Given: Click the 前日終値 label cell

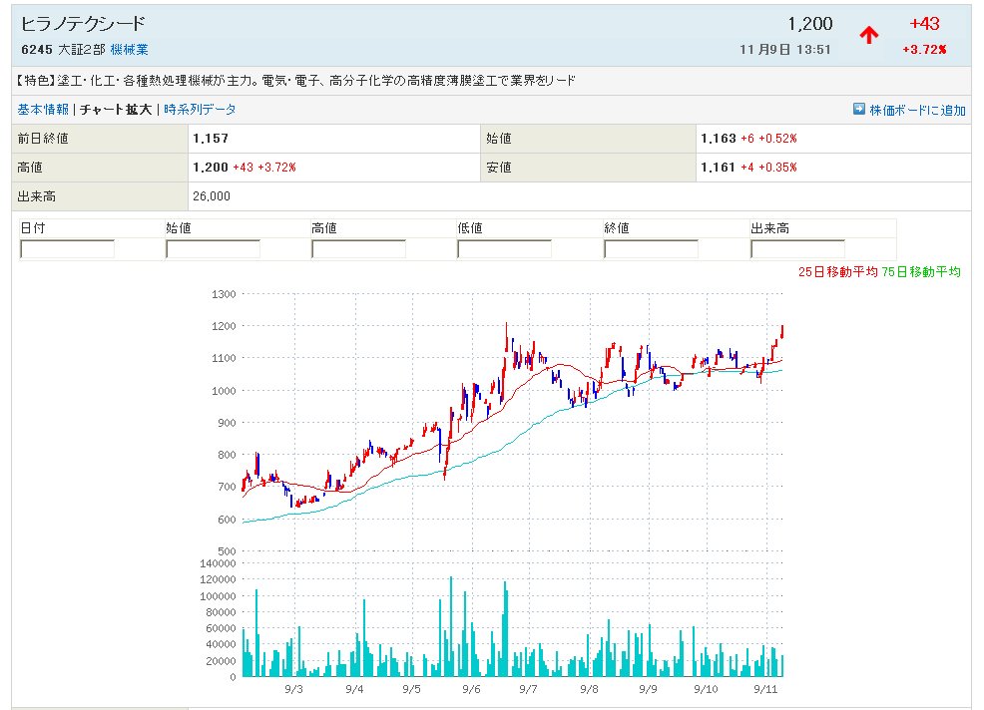Looking at the screenshot, I should pyautogui.click(x=100, y=139).
